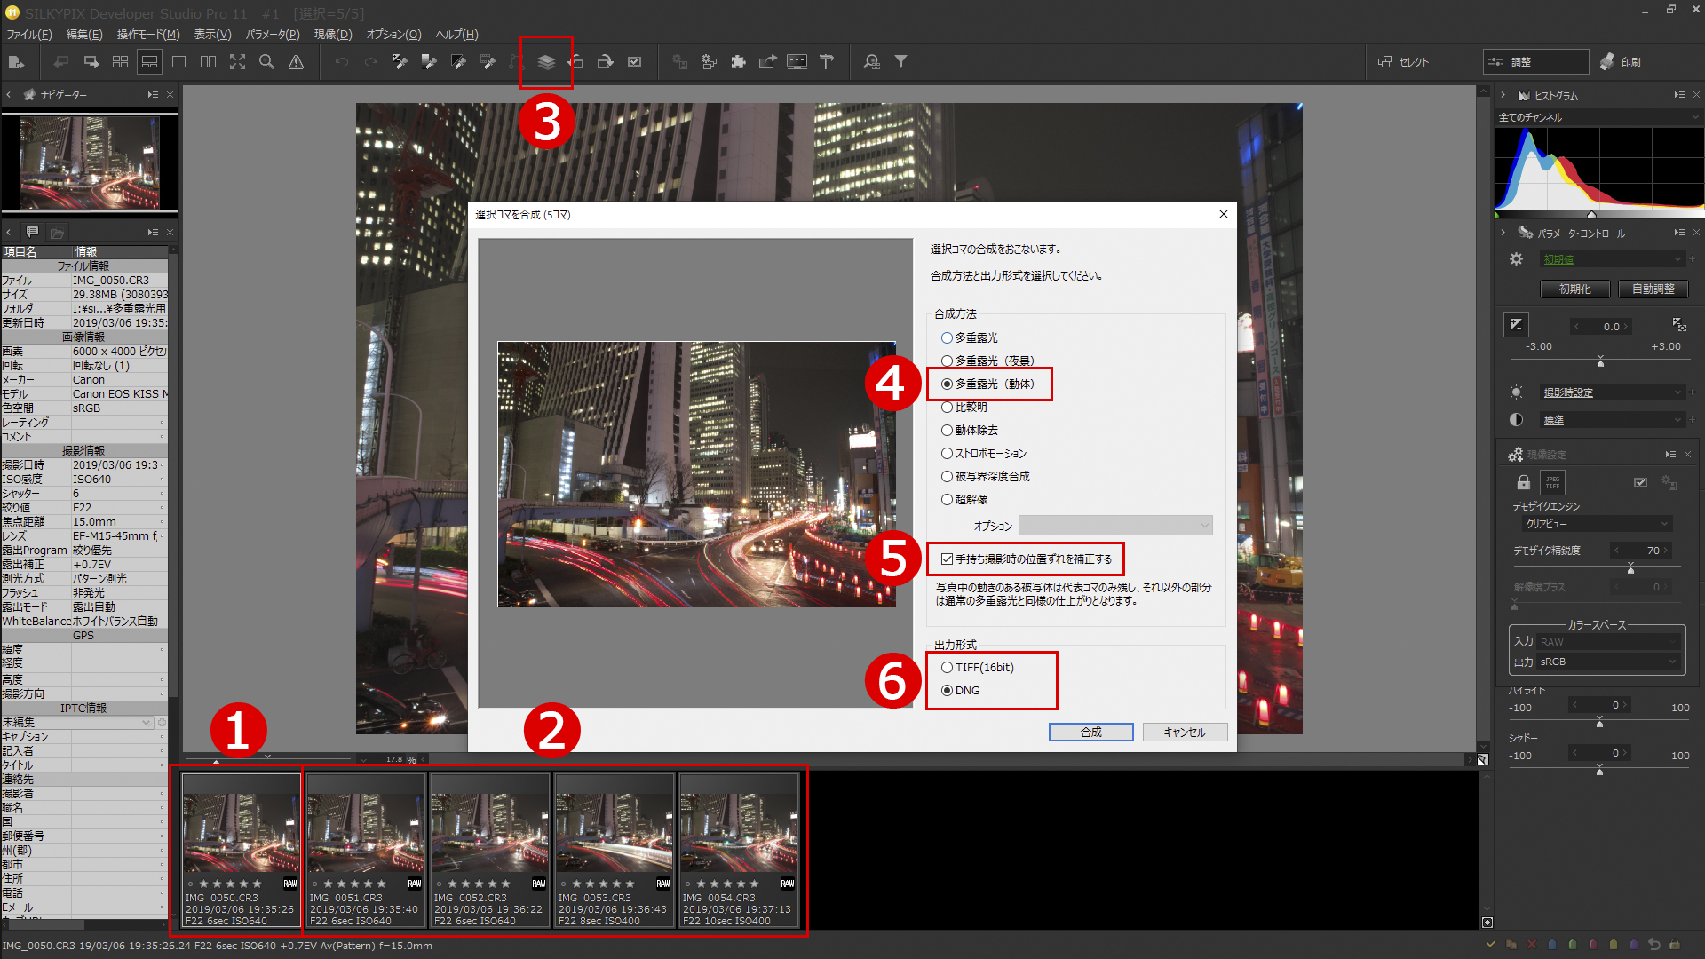Click the magnifier zoom tool icon
The width and height of the screenshot is (1705, 959).
pyautogui.click(x=266, y=62)
